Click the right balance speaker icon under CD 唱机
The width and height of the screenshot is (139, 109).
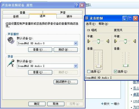coord(108,41)
